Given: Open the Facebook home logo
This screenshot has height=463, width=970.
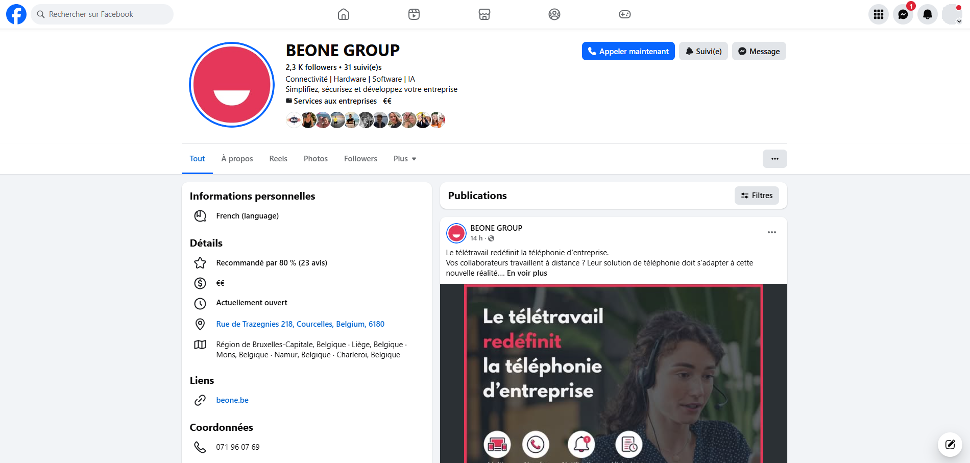Looking at the screenshot, I should click(16, 14).
